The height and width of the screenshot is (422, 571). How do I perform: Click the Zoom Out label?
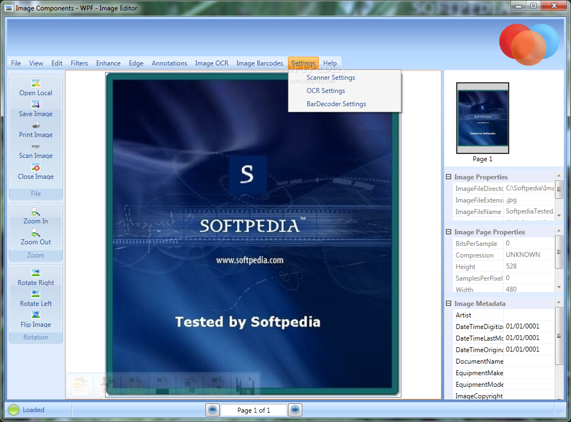tap(36, 242)
